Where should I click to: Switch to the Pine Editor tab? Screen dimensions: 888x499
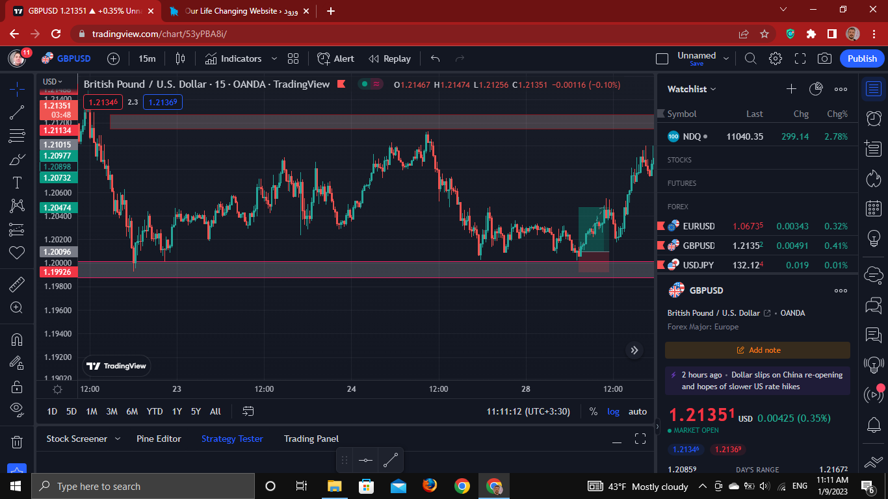[x=159, y=439]
